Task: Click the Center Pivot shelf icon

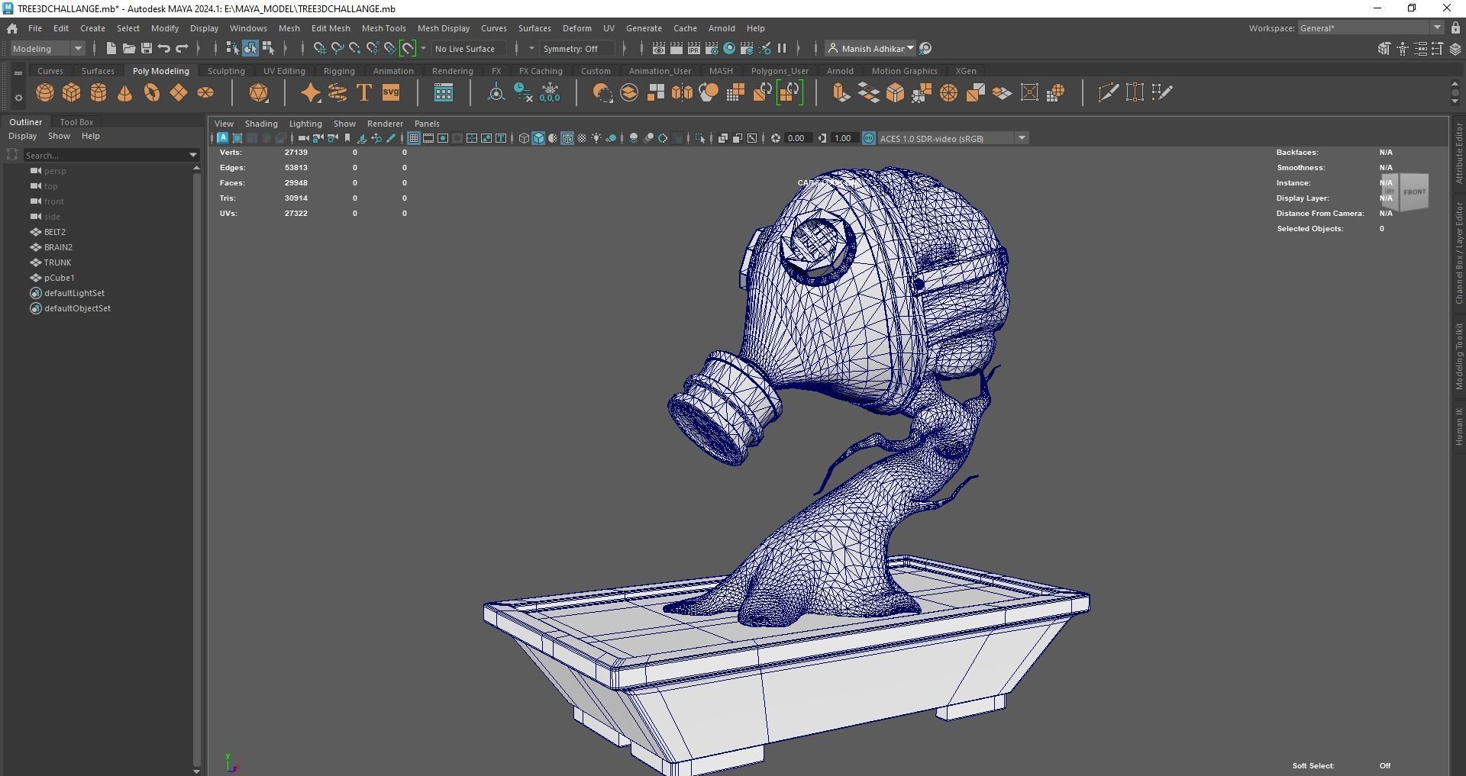Action: tap(496, 93)
